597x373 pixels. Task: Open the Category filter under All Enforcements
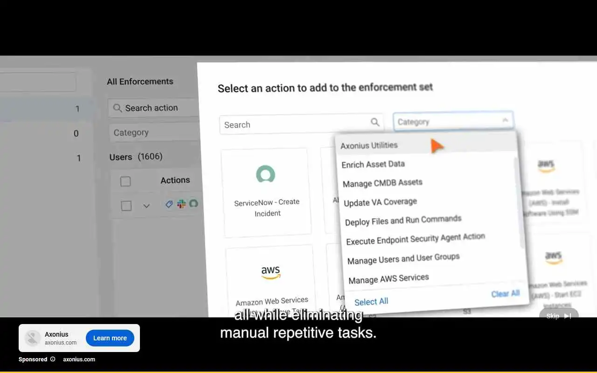pos(154,132)
